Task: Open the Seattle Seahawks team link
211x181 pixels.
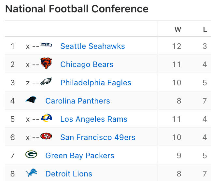Action: (x=92, y=46)
